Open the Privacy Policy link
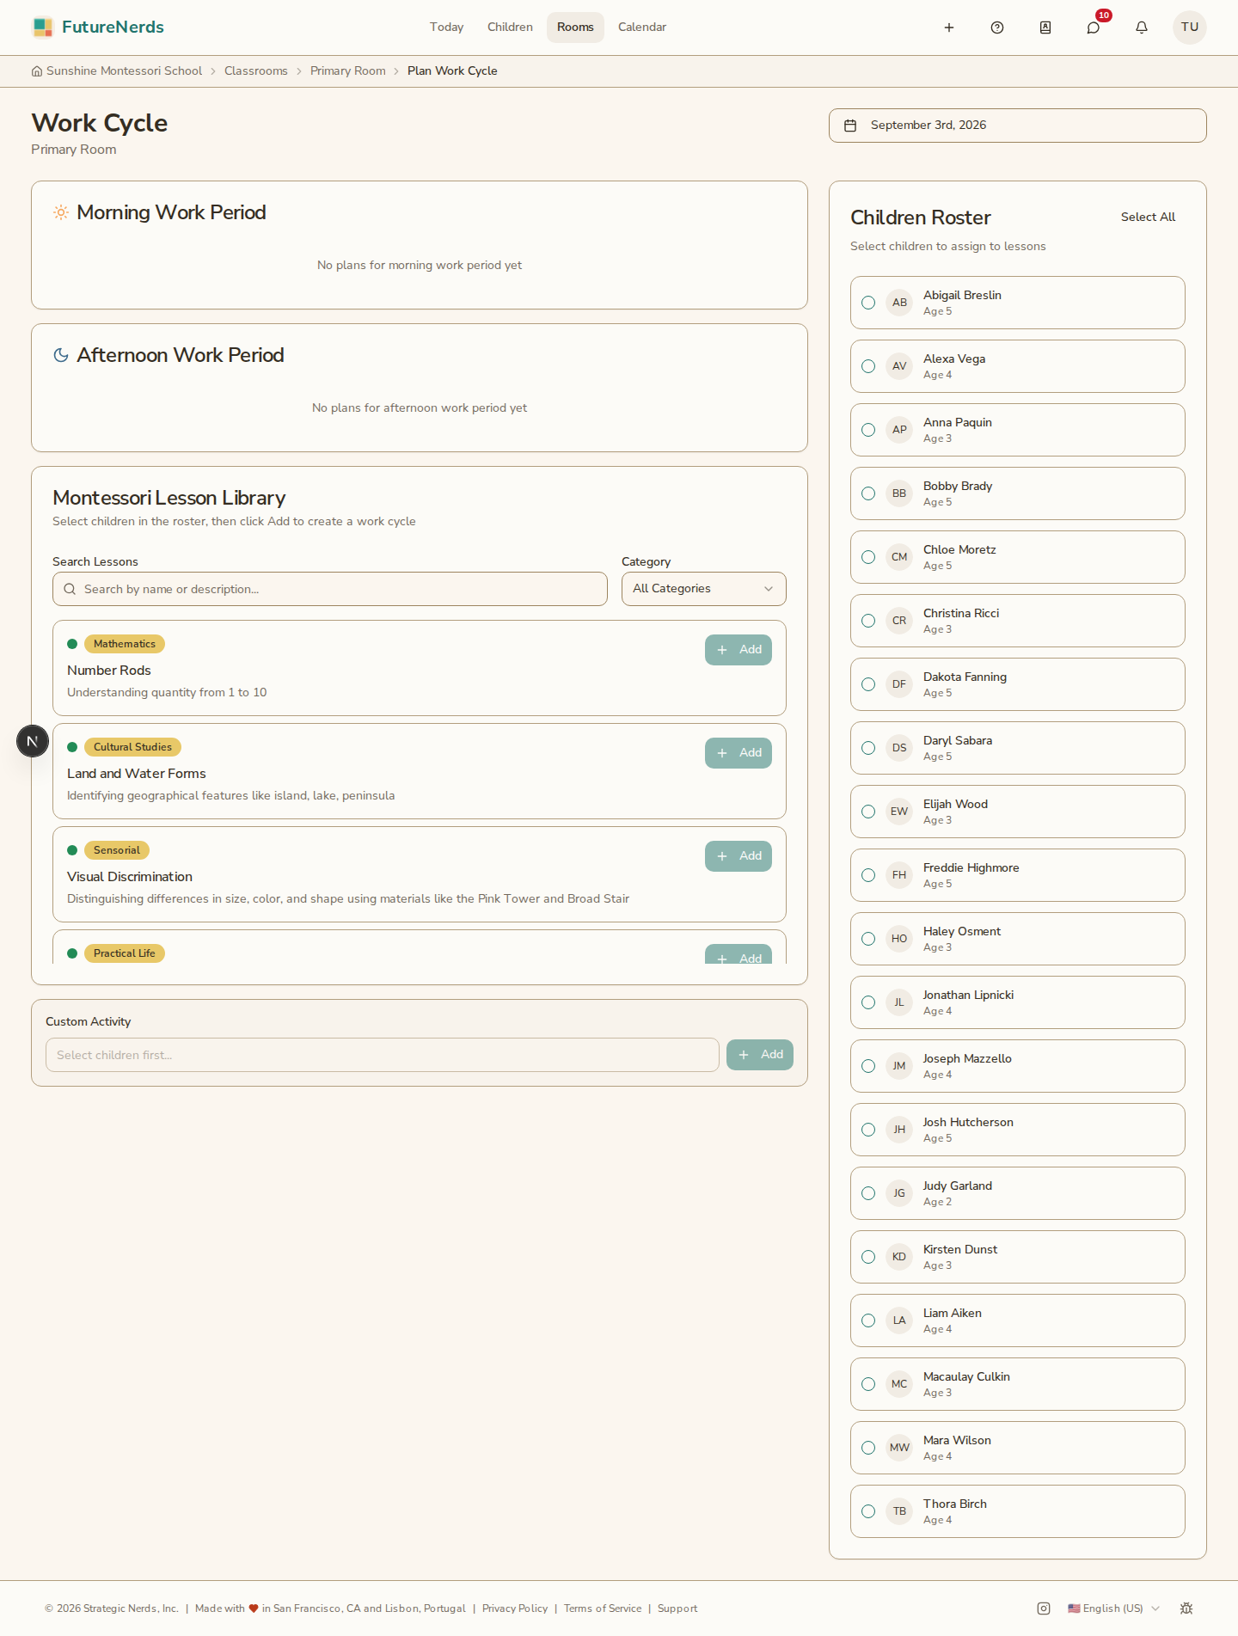This screenshot has width=1238, height=1636. pos(515,1608)
